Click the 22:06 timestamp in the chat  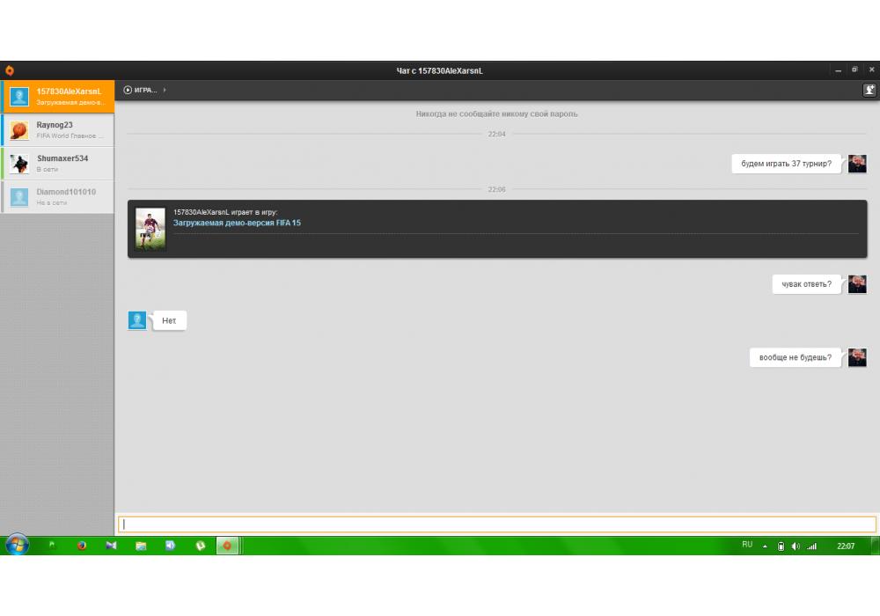point(496,189)
